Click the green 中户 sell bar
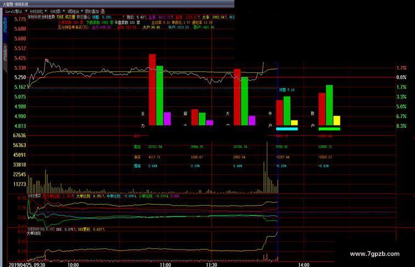 pos(287,111)
